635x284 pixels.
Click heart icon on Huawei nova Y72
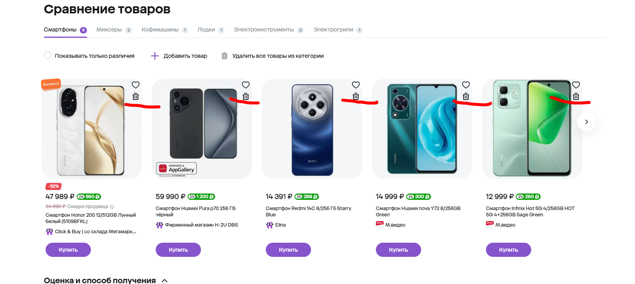coord(466,85)
